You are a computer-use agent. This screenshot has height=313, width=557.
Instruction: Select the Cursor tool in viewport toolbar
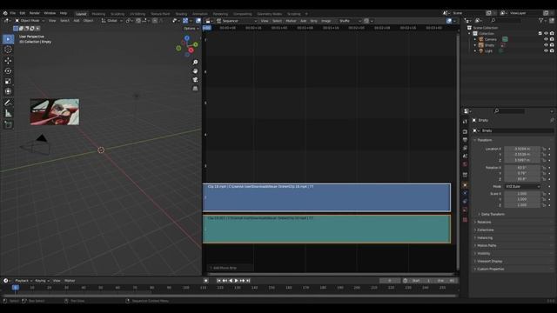[8, 50]
